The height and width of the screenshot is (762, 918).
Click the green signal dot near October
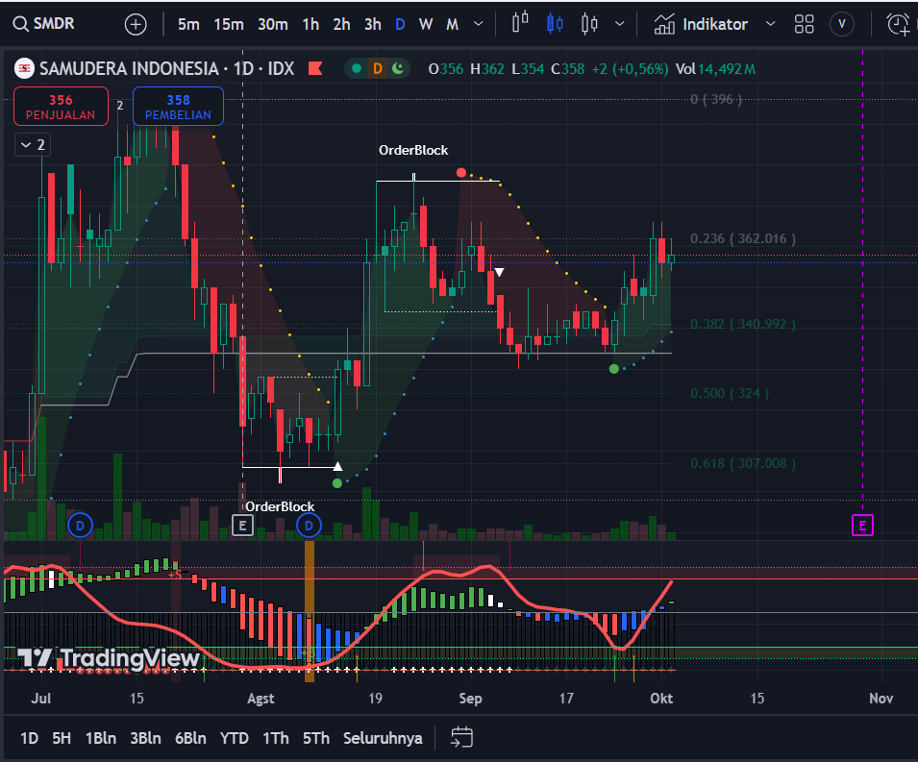613,369
